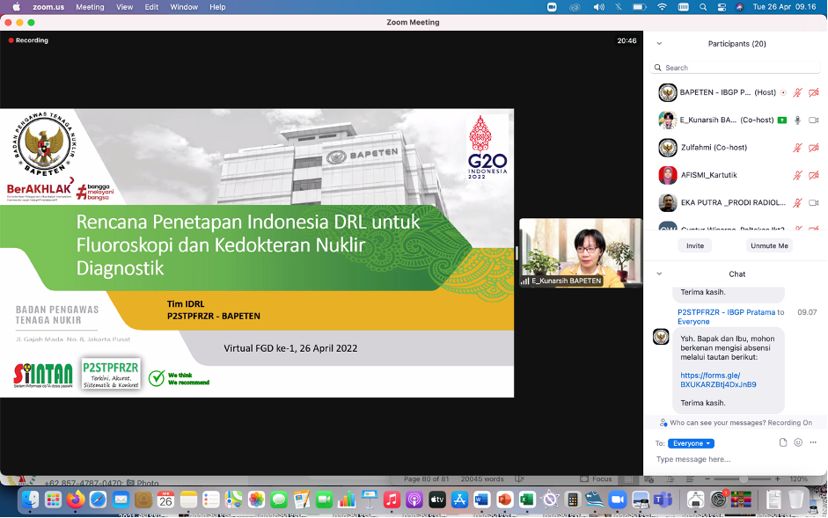
Task: Toggle mute for BAPETEN - IBGP host
Action: (x=797, y=92)
